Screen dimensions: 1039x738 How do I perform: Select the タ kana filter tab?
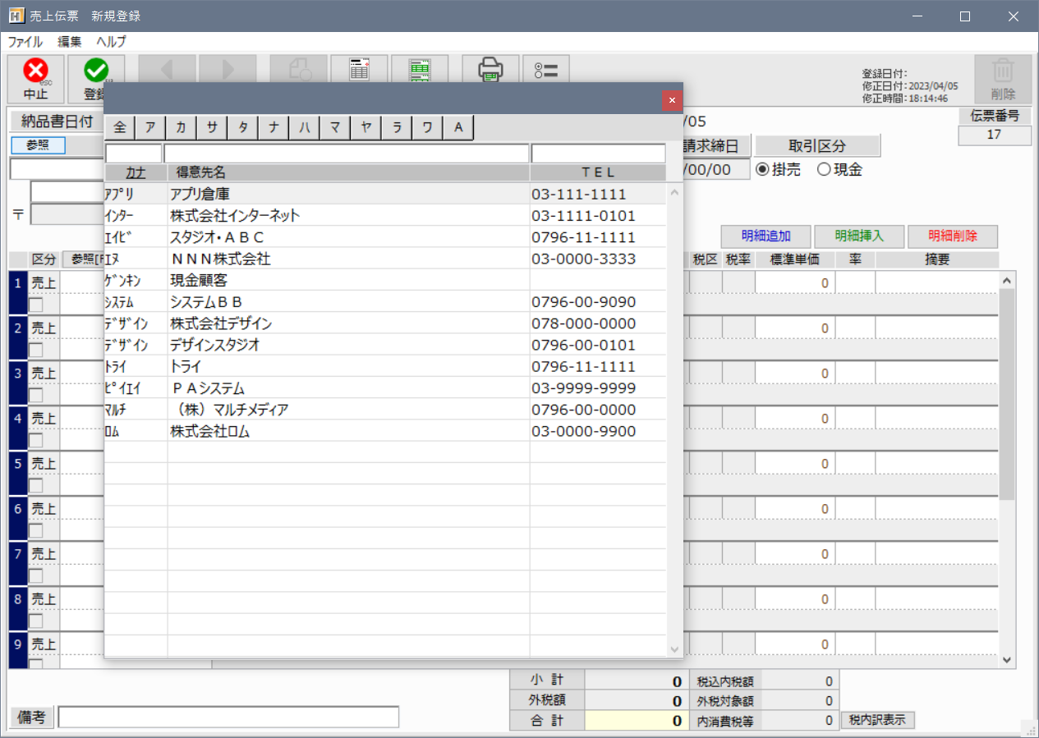(x=243, y=127)
